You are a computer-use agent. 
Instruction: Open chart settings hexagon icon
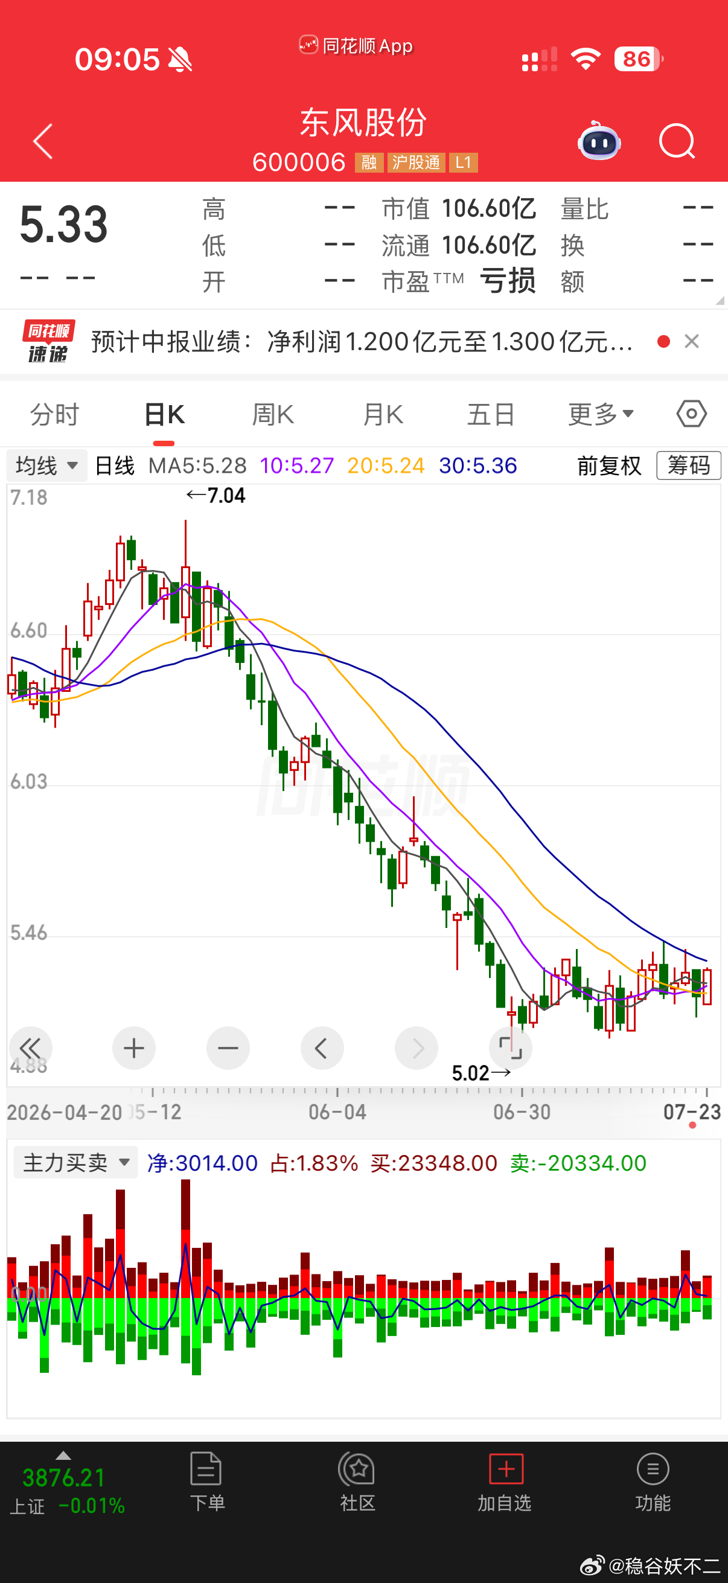(x=692, y=414)
